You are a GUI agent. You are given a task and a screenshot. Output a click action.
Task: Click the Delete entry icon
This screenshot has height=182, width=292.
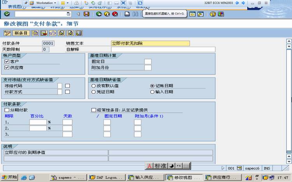click(x=44, y=33)
